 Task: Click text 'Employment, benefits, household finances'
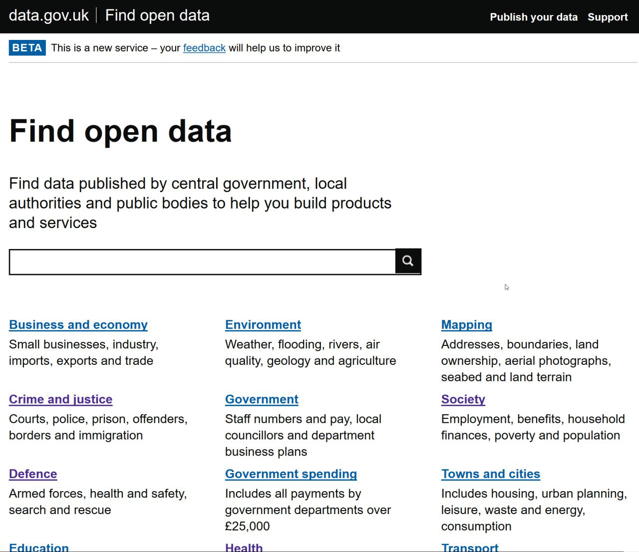coord(533,427)
